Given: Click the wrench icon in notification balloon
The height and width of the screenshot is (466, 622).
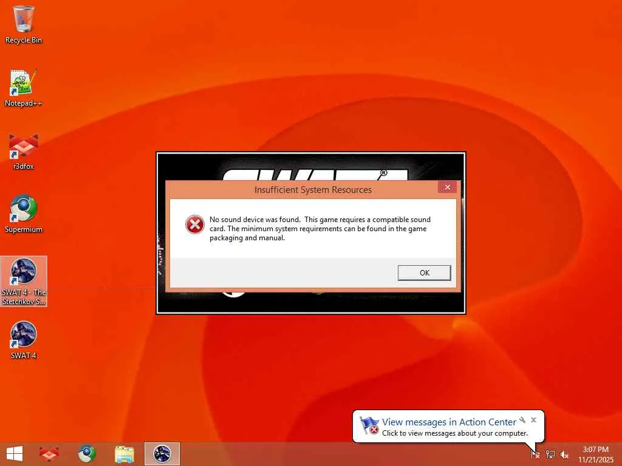Looking at the screenshot, I should [x=522, y=420].
